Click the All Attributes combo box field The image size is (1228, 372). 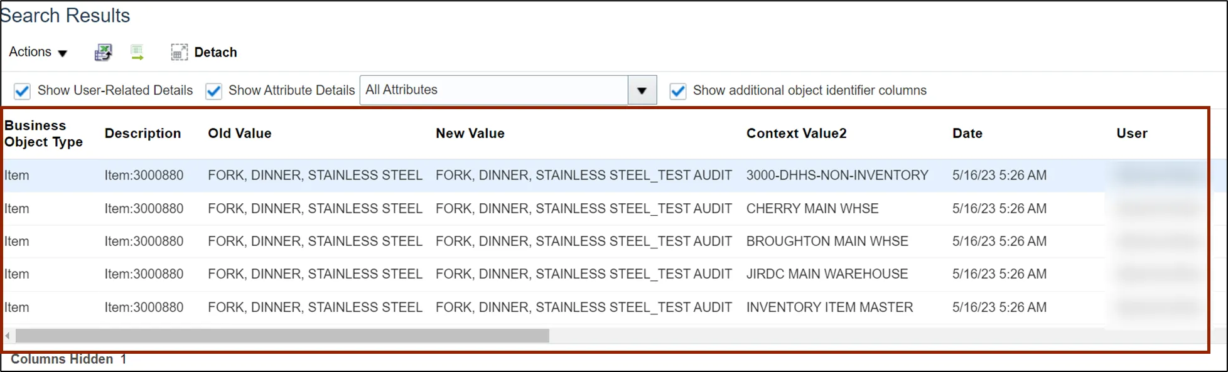493,90
